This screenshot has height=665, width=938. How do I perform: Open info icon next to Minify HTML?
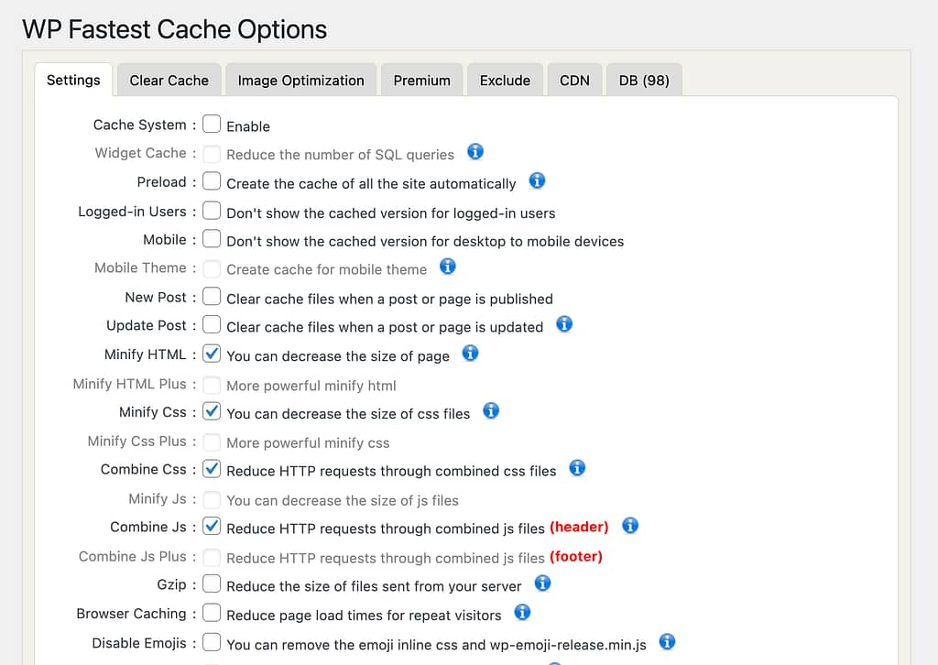(470, 354)
